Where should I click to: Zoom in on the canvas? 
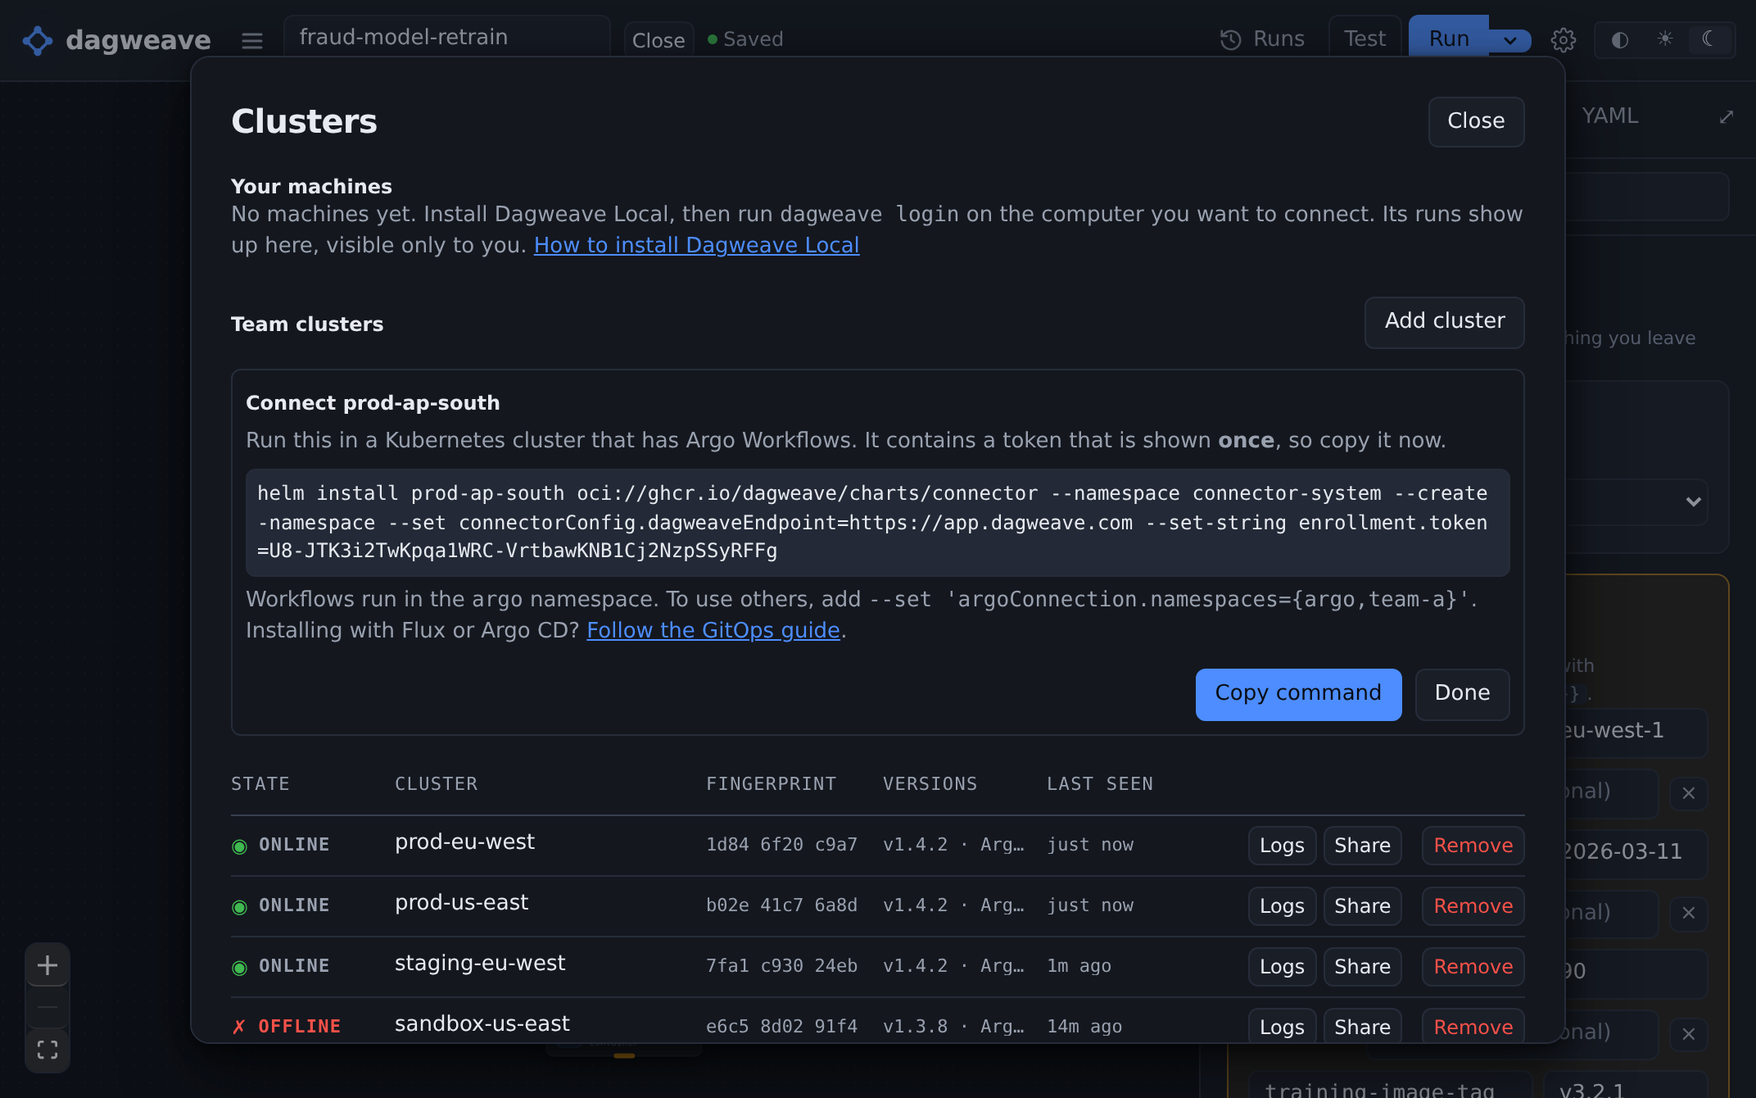pos(48,965)
